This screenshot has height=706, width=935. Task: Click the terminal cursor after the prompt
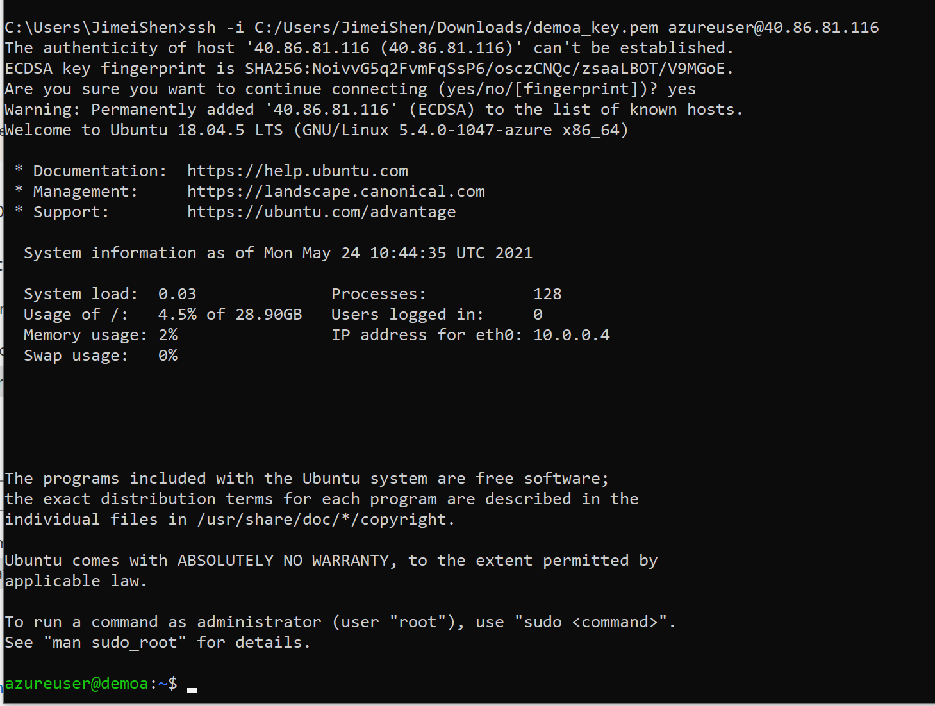192,690
